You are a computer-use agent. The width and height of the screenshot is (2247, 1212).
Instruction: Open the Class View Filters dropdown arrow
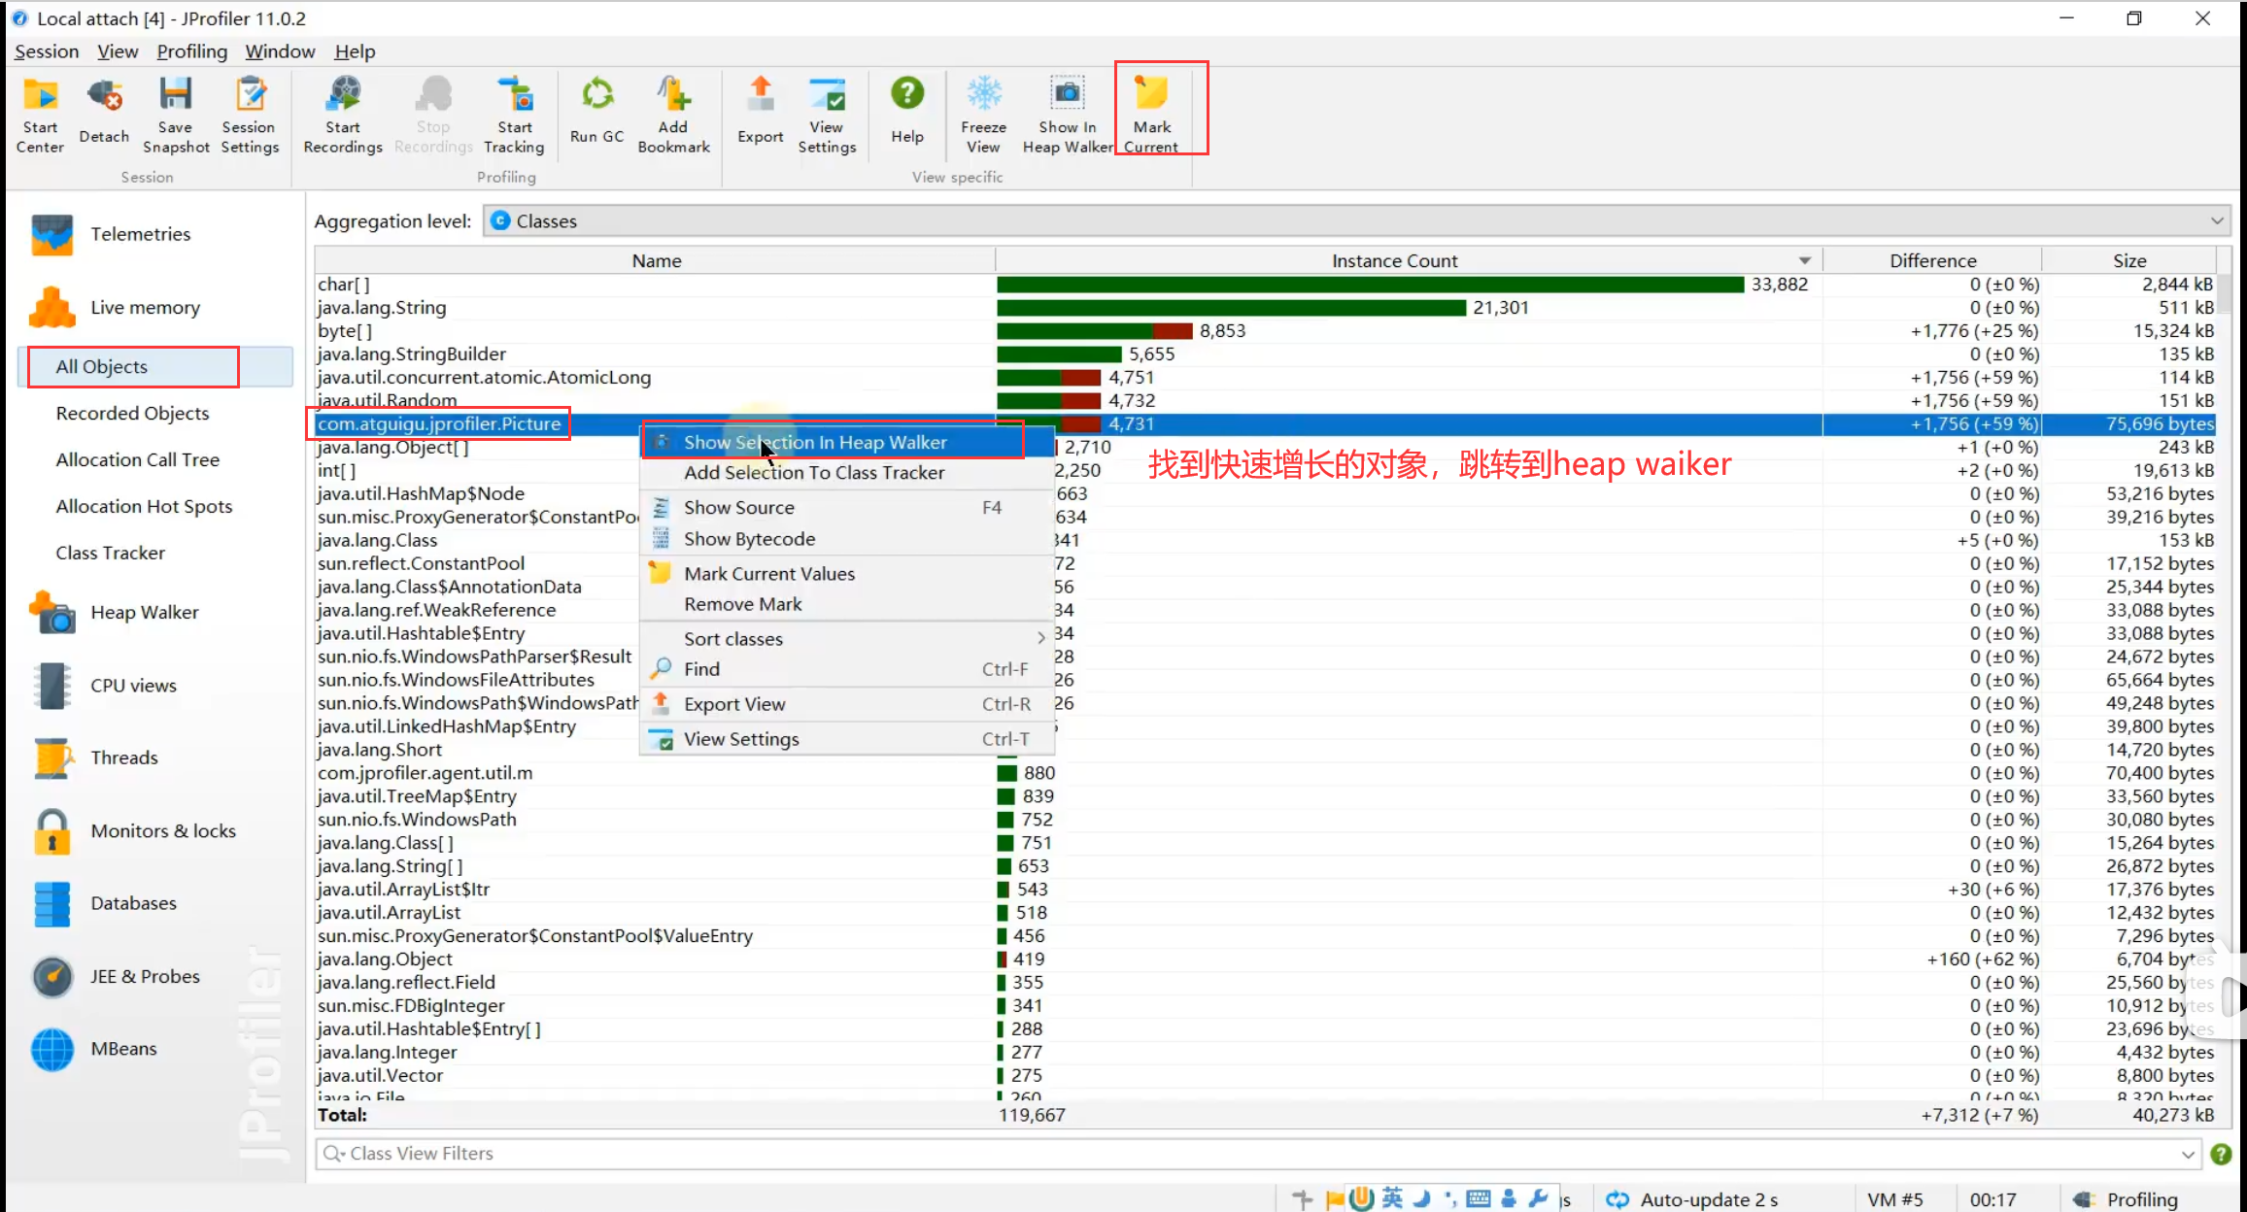2188,1154
